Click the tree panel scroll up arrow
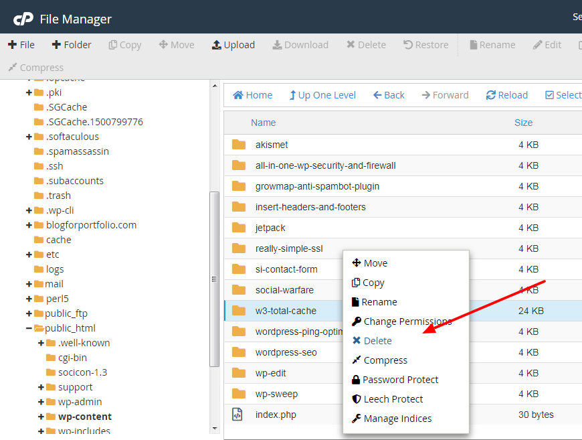582x440 pixels. tap(215, 86)
